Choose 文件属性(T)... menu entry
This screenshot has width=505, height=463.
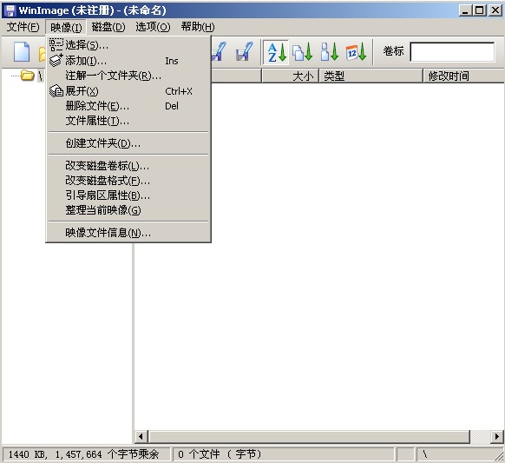click(128, 121)
